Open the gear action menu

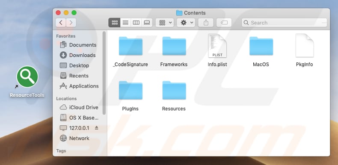tap(186, 23)
